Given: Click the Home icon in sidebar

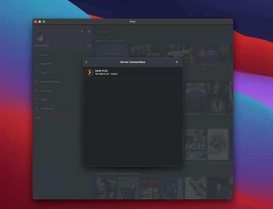Looking at the screenshot, I should click(37, 55).
